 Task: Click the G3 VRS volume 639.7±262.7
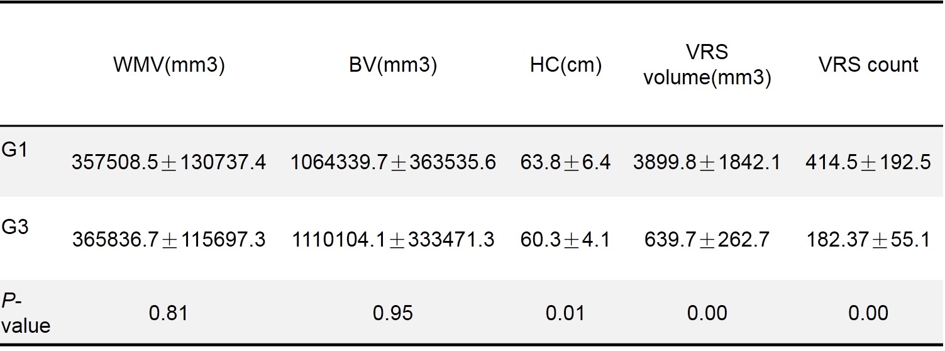(x=708, y=240)
